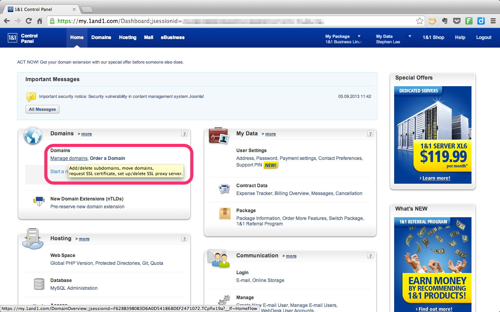Open the Manage domains link
Viewport: 500px width, 312px height.
pyautogui.click(x=69, y=158)
